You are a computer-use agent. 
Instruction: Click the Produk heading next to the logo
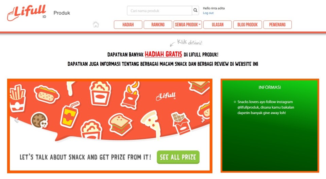click(62, 13)
